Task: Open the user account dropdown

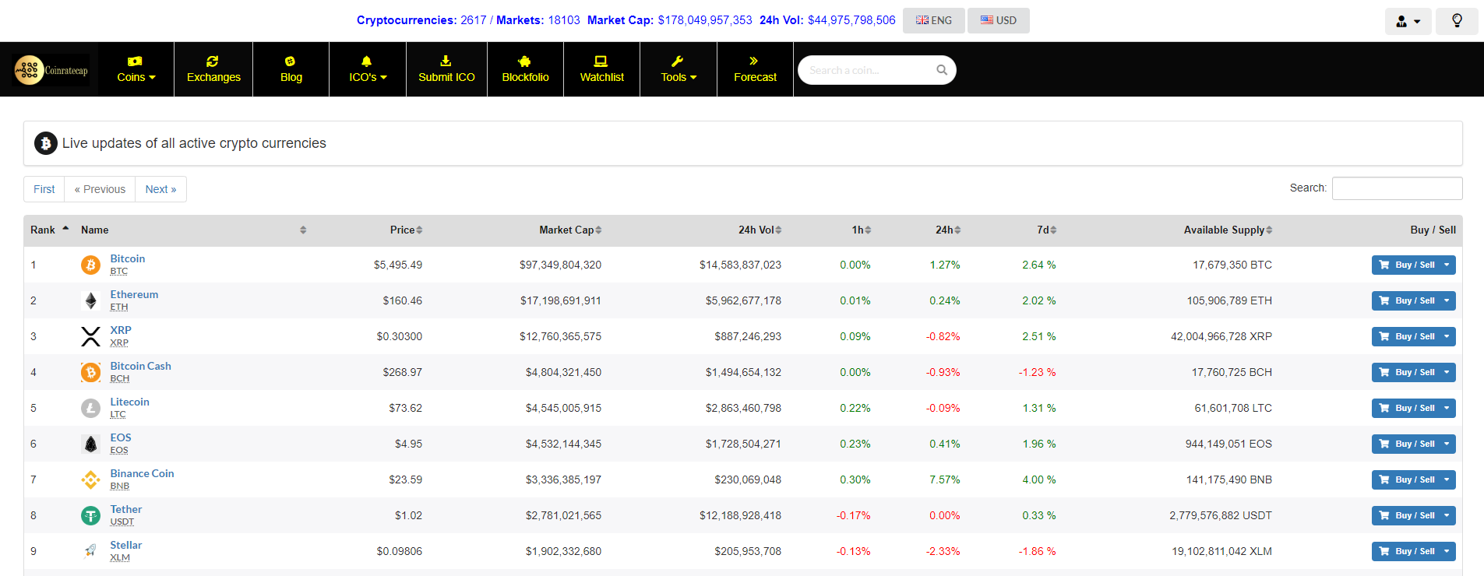Action: [x=1408, y=21]
